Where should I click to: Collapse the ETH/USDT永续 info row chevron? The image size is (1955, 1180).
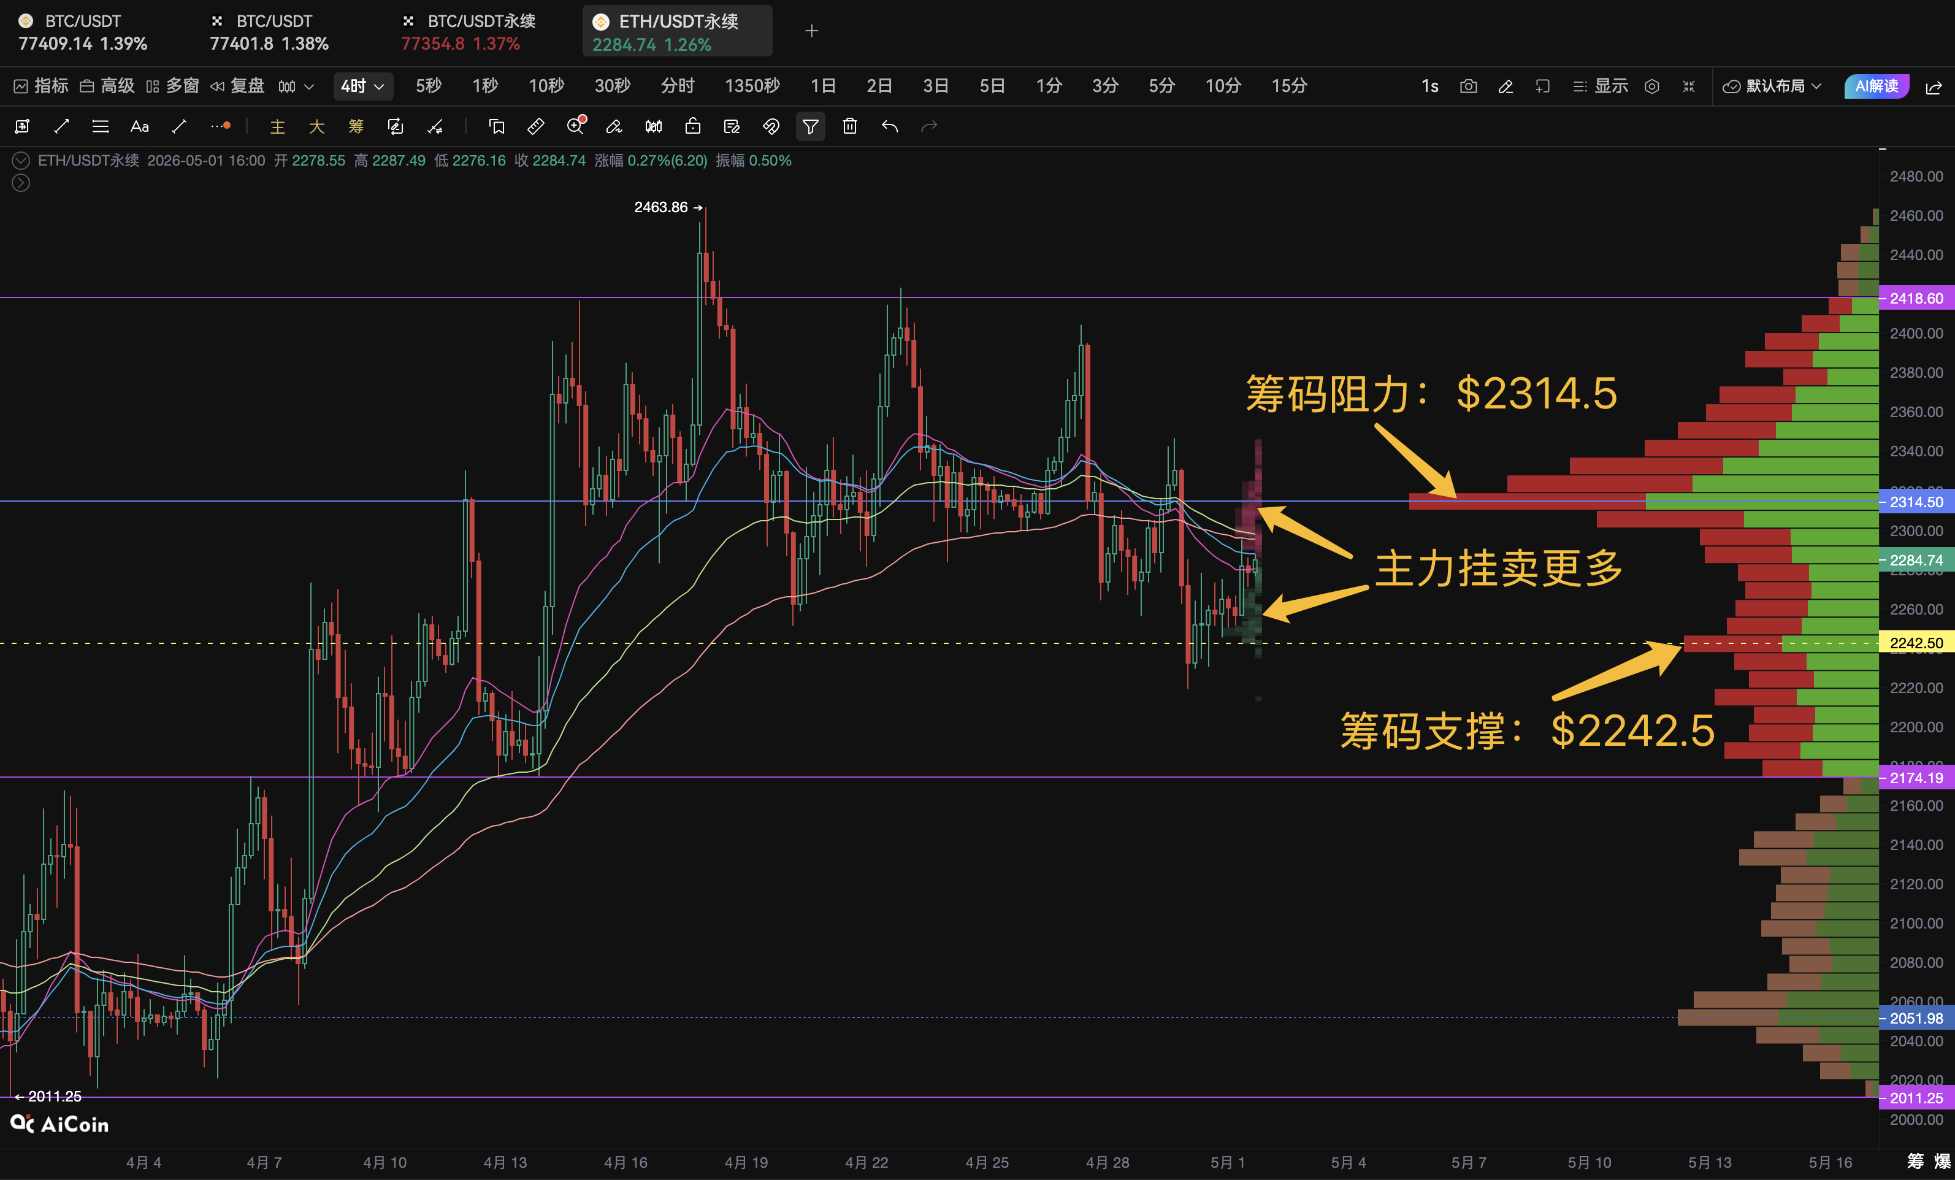(x=21, y=160)
